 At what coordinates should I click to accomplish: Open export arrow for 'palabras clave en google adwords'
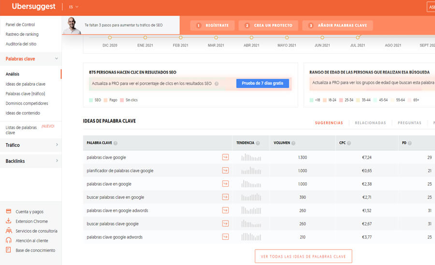(225, 210)
